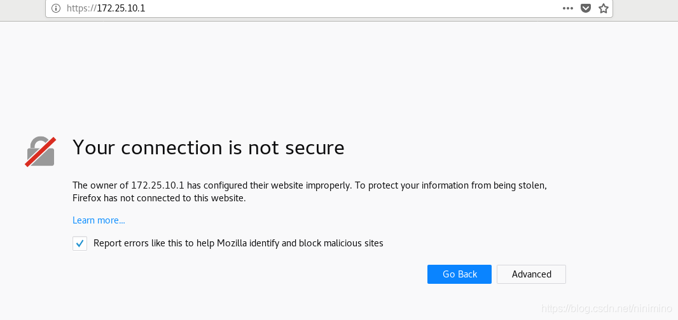
Task: Click the https:// prefix in the address bar
Action: tap(81, 9)
